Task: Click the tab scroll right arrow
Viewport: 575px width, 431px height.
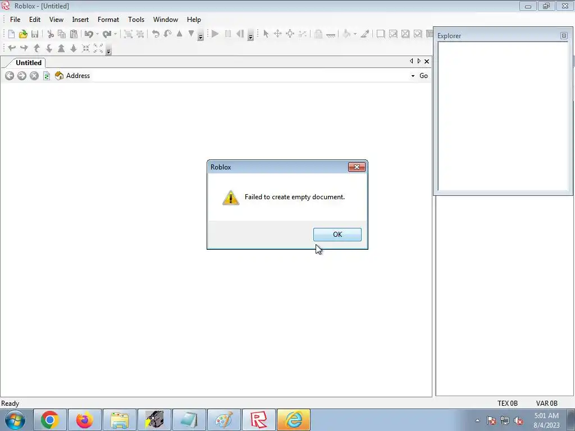Action: [419, 61]
